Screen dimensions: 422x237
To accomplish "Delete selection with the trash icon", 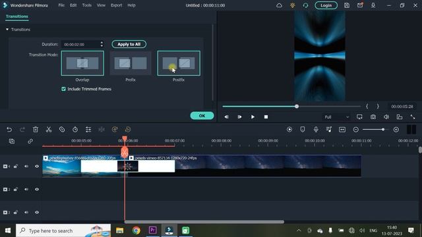I will 36,130.
